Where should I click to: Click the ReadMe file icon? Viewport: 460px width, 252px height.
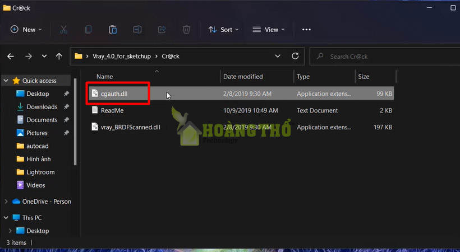coord(95,110)
